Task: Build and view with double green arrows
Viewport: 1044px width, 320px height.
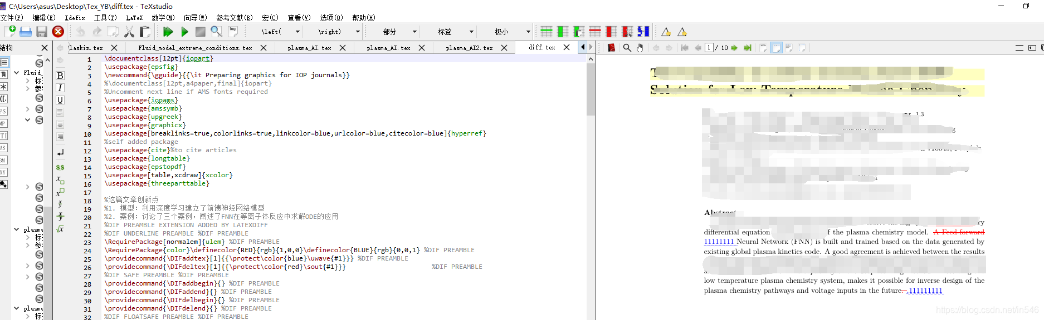Action: tap(168, 32)
